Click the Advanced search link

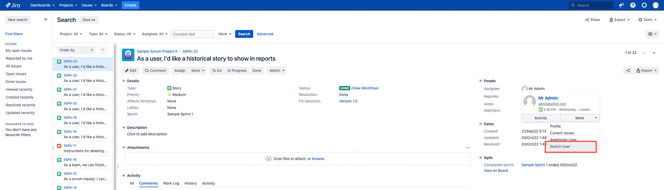pyautogui.click(x=265, y=34)
